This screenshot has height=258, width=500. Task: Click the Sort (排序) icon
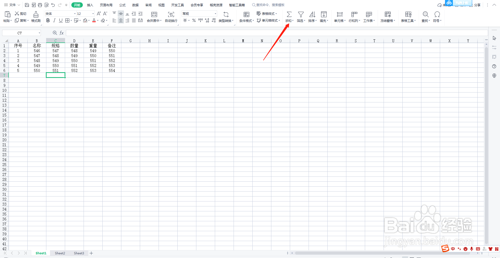coord(312,14)
